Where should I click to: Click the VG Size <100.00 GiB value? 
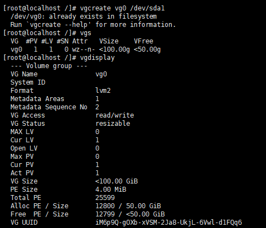point(117,181)
